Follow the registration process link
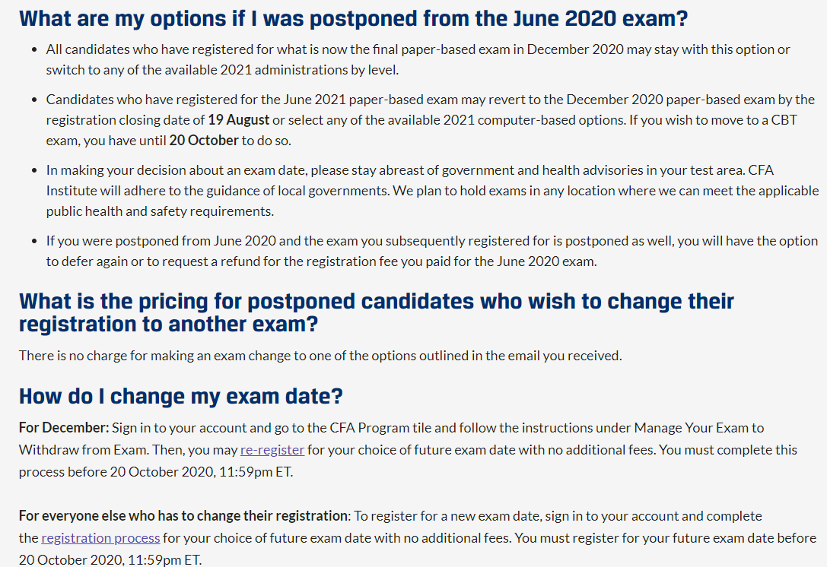Viewport: 827px width, 567px height. [x=100, y=538]
